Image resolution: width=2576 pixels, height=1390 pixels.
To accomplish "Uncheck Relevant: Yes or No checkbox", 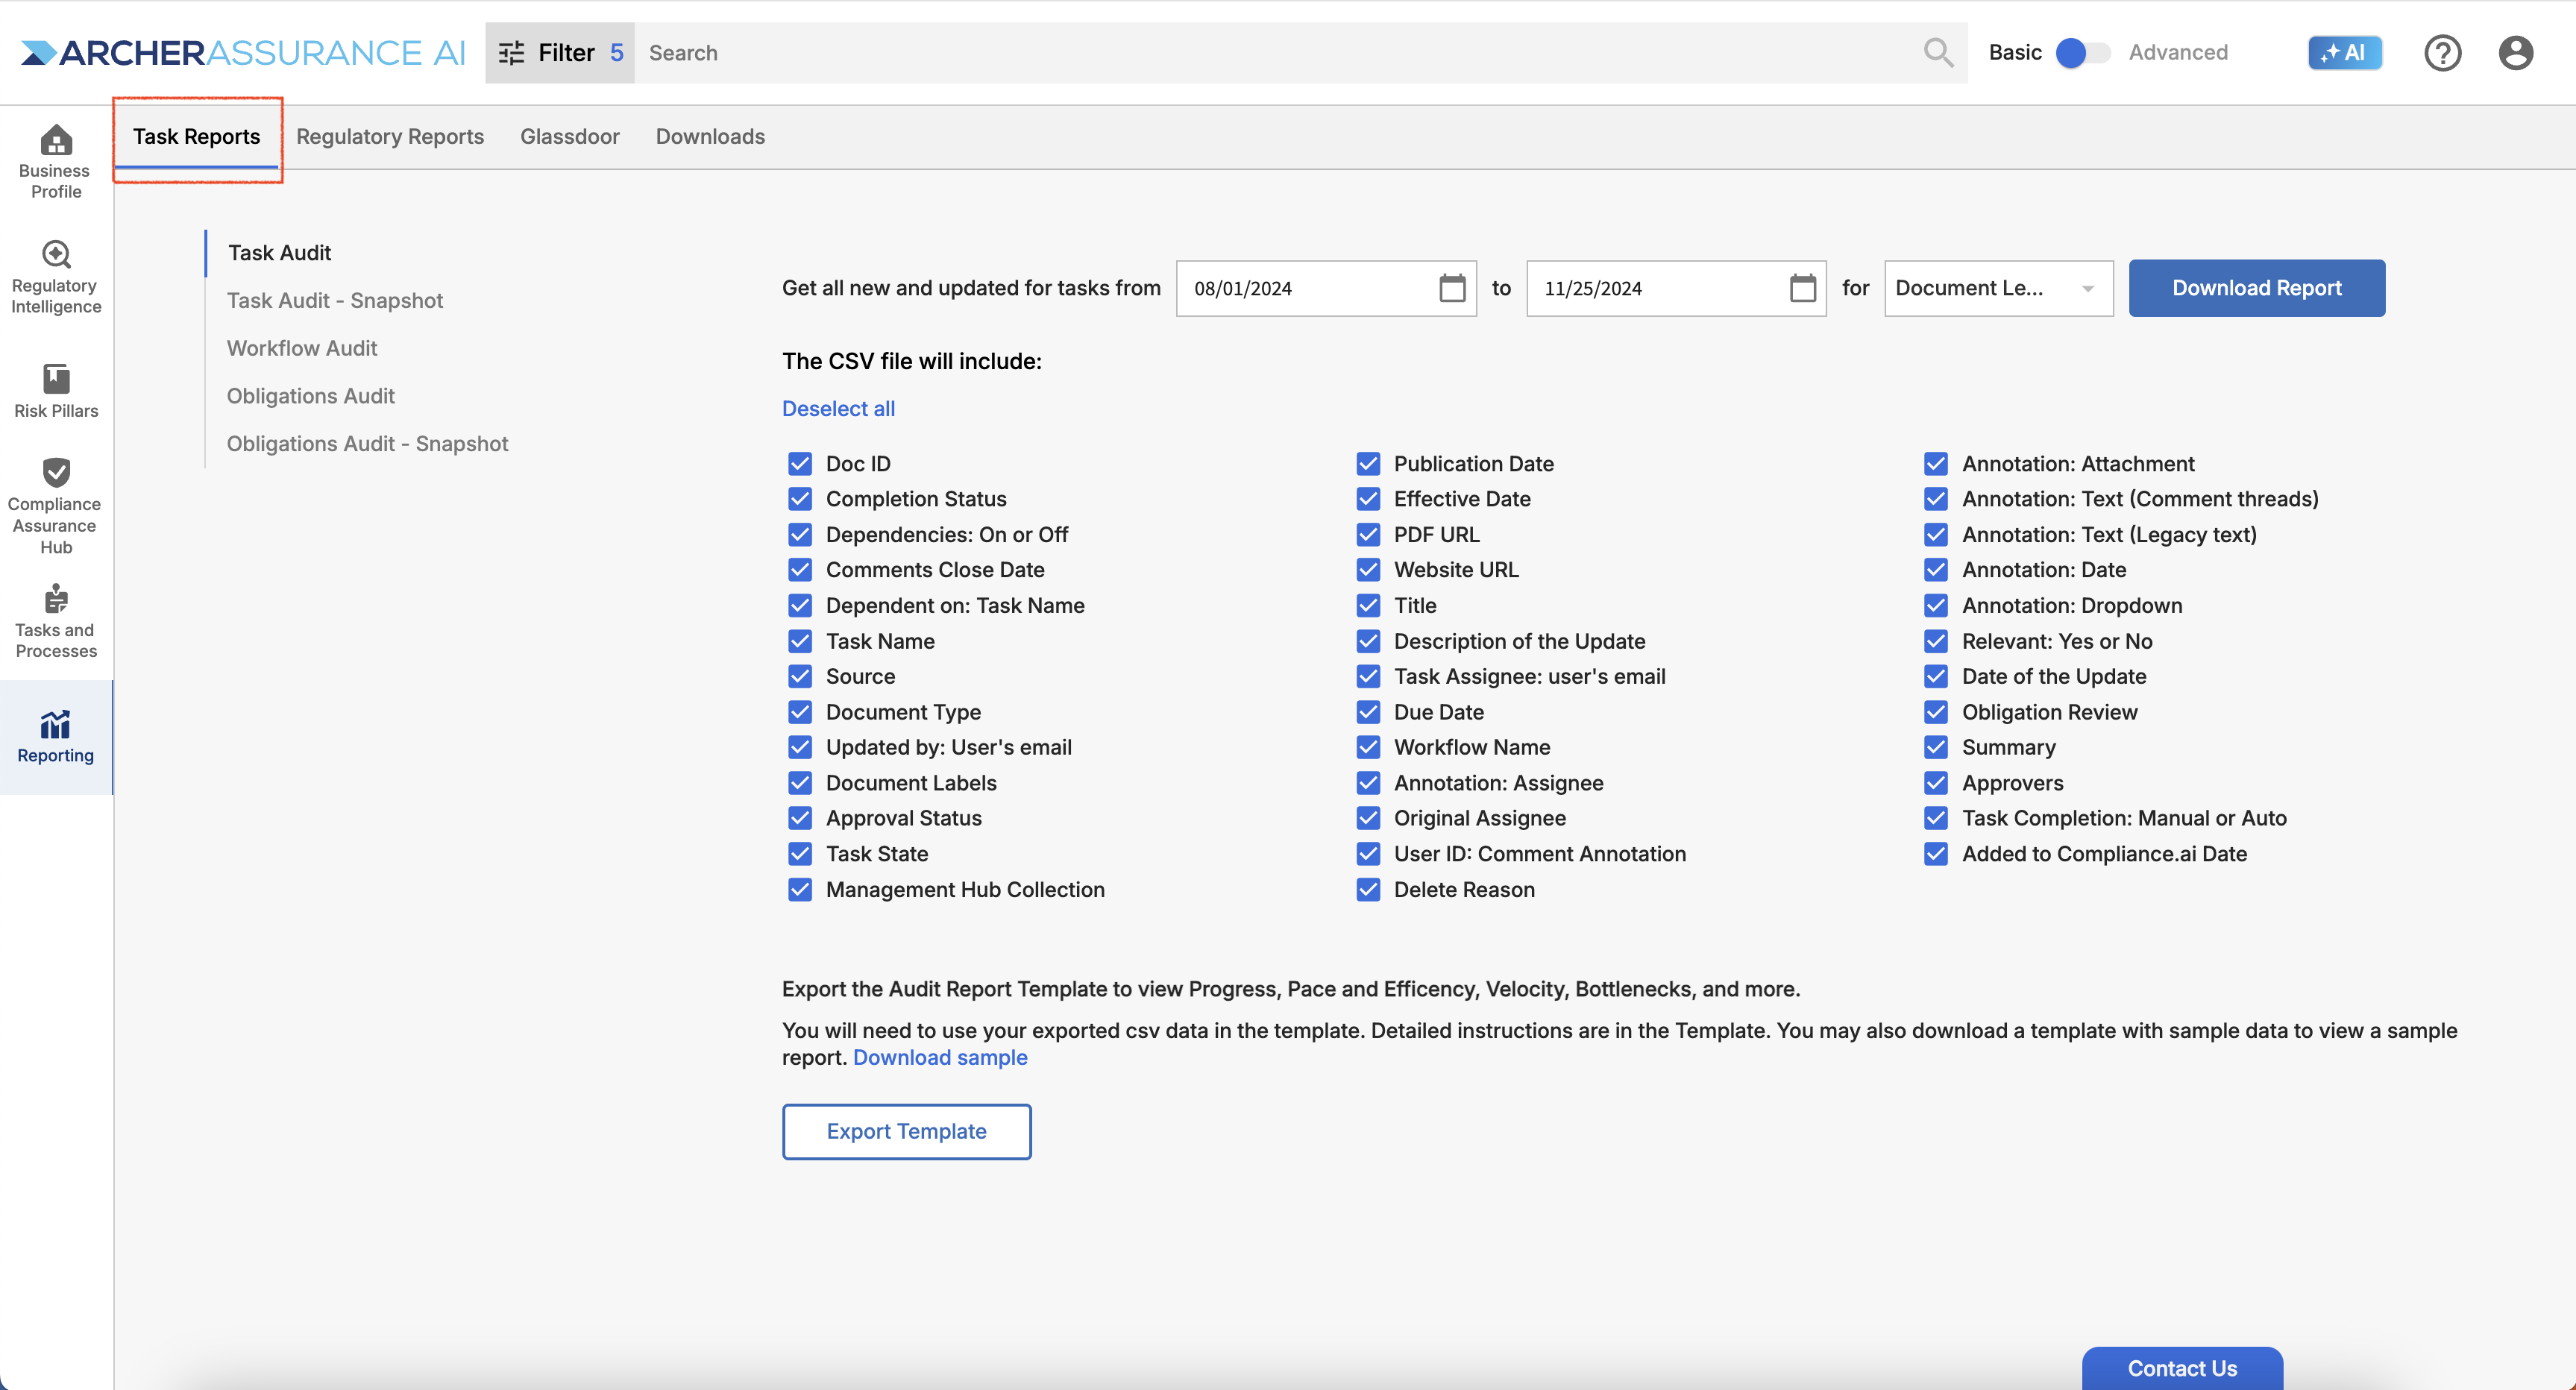I will [x=1936, y=641].
